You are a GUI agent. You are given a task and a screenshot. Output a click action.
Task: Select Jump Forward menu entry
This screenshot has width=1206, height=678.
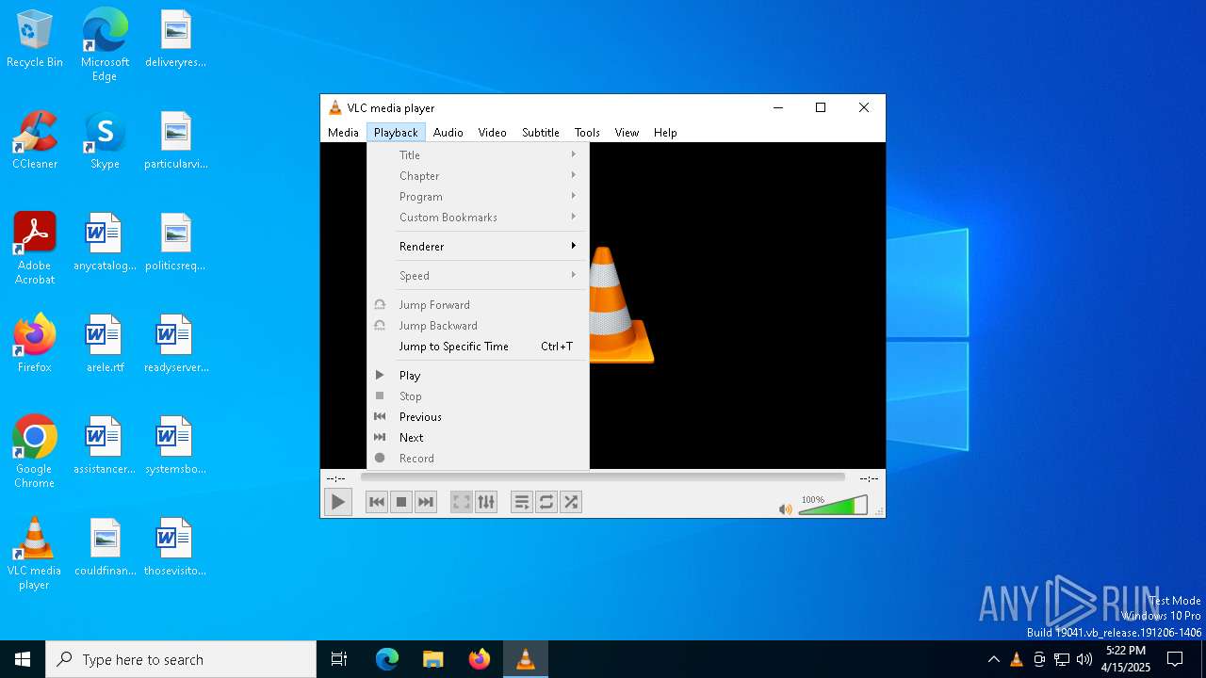[478, 305]
